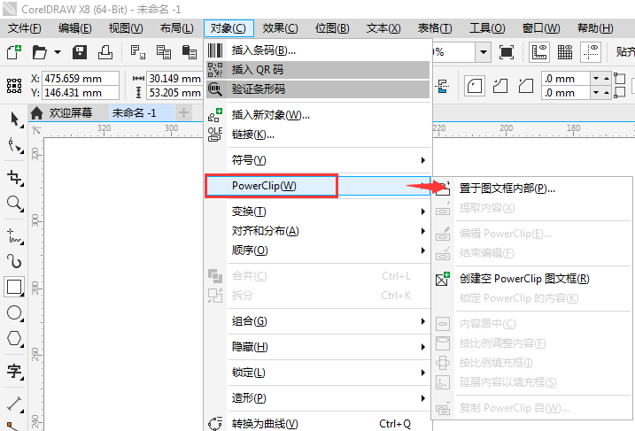The width and height of the screenshot is (635, 431).
Task: Select the Pick tool arrow
Action: (x=15, y=119)
